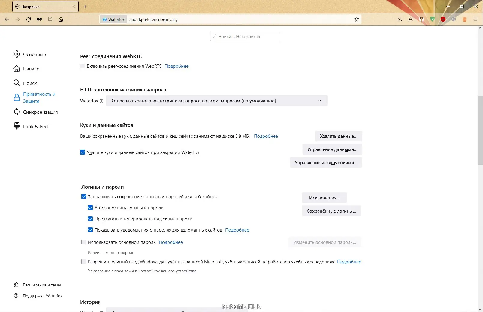This screenshot has width=483, height=312.
Task: Open Подробнее link for Windows single sign-on
Action: click(x=349, y=262)
